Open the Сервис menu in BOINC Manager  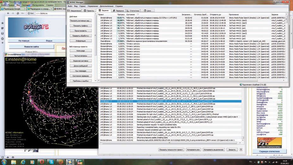[82, 6]
